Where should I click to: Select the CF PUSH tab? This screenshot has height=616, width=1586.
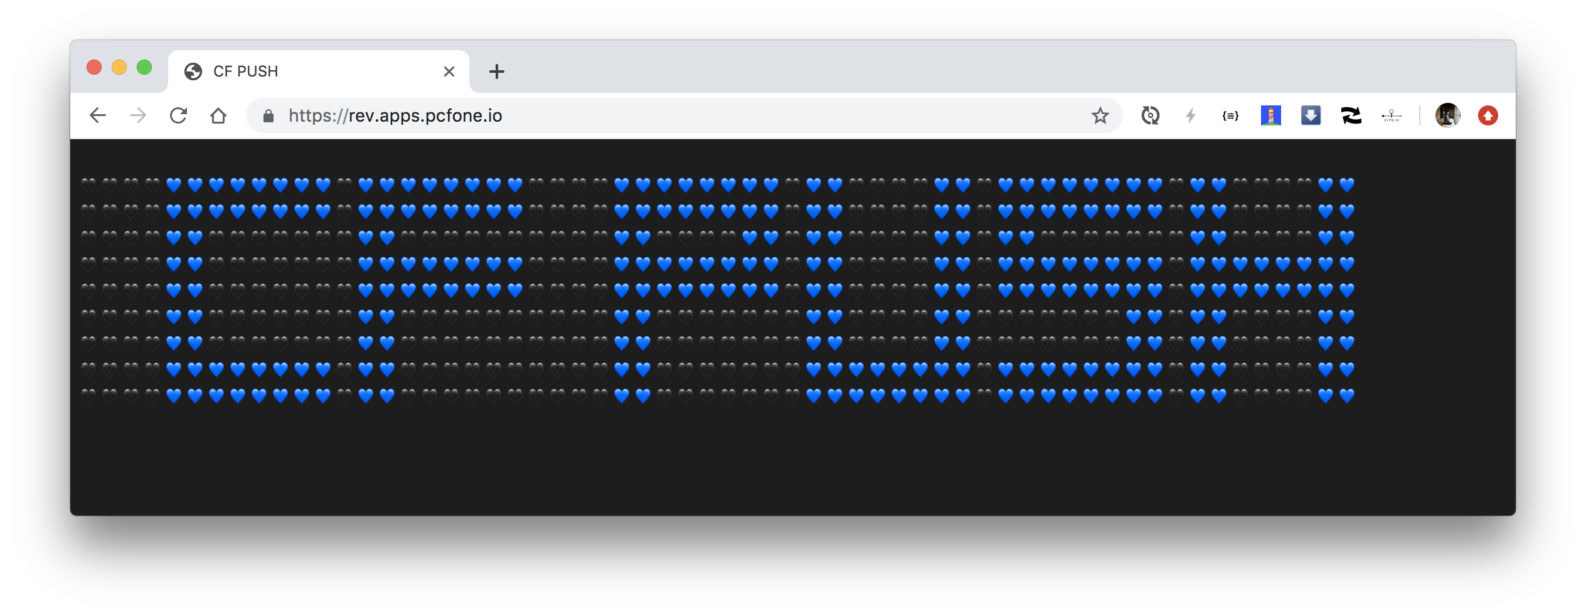tap(319, 72)
